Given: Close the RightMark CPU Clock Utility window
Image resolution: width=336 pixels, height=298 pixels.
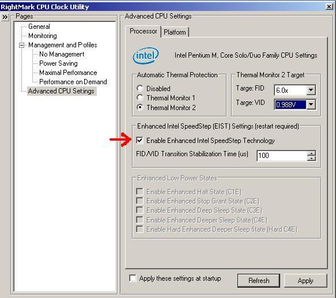Looking at the screenshot, I should click(329, 7).
